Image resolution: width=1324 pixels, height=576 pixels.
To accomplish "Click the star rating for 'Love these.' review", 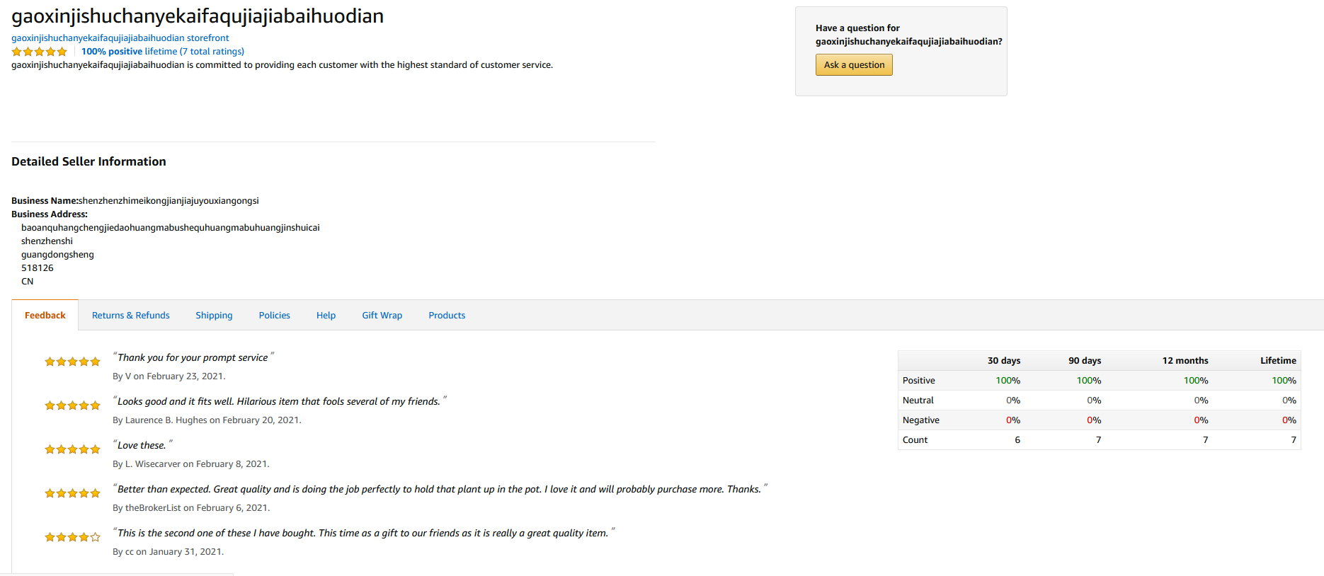I will click(72, 449).
